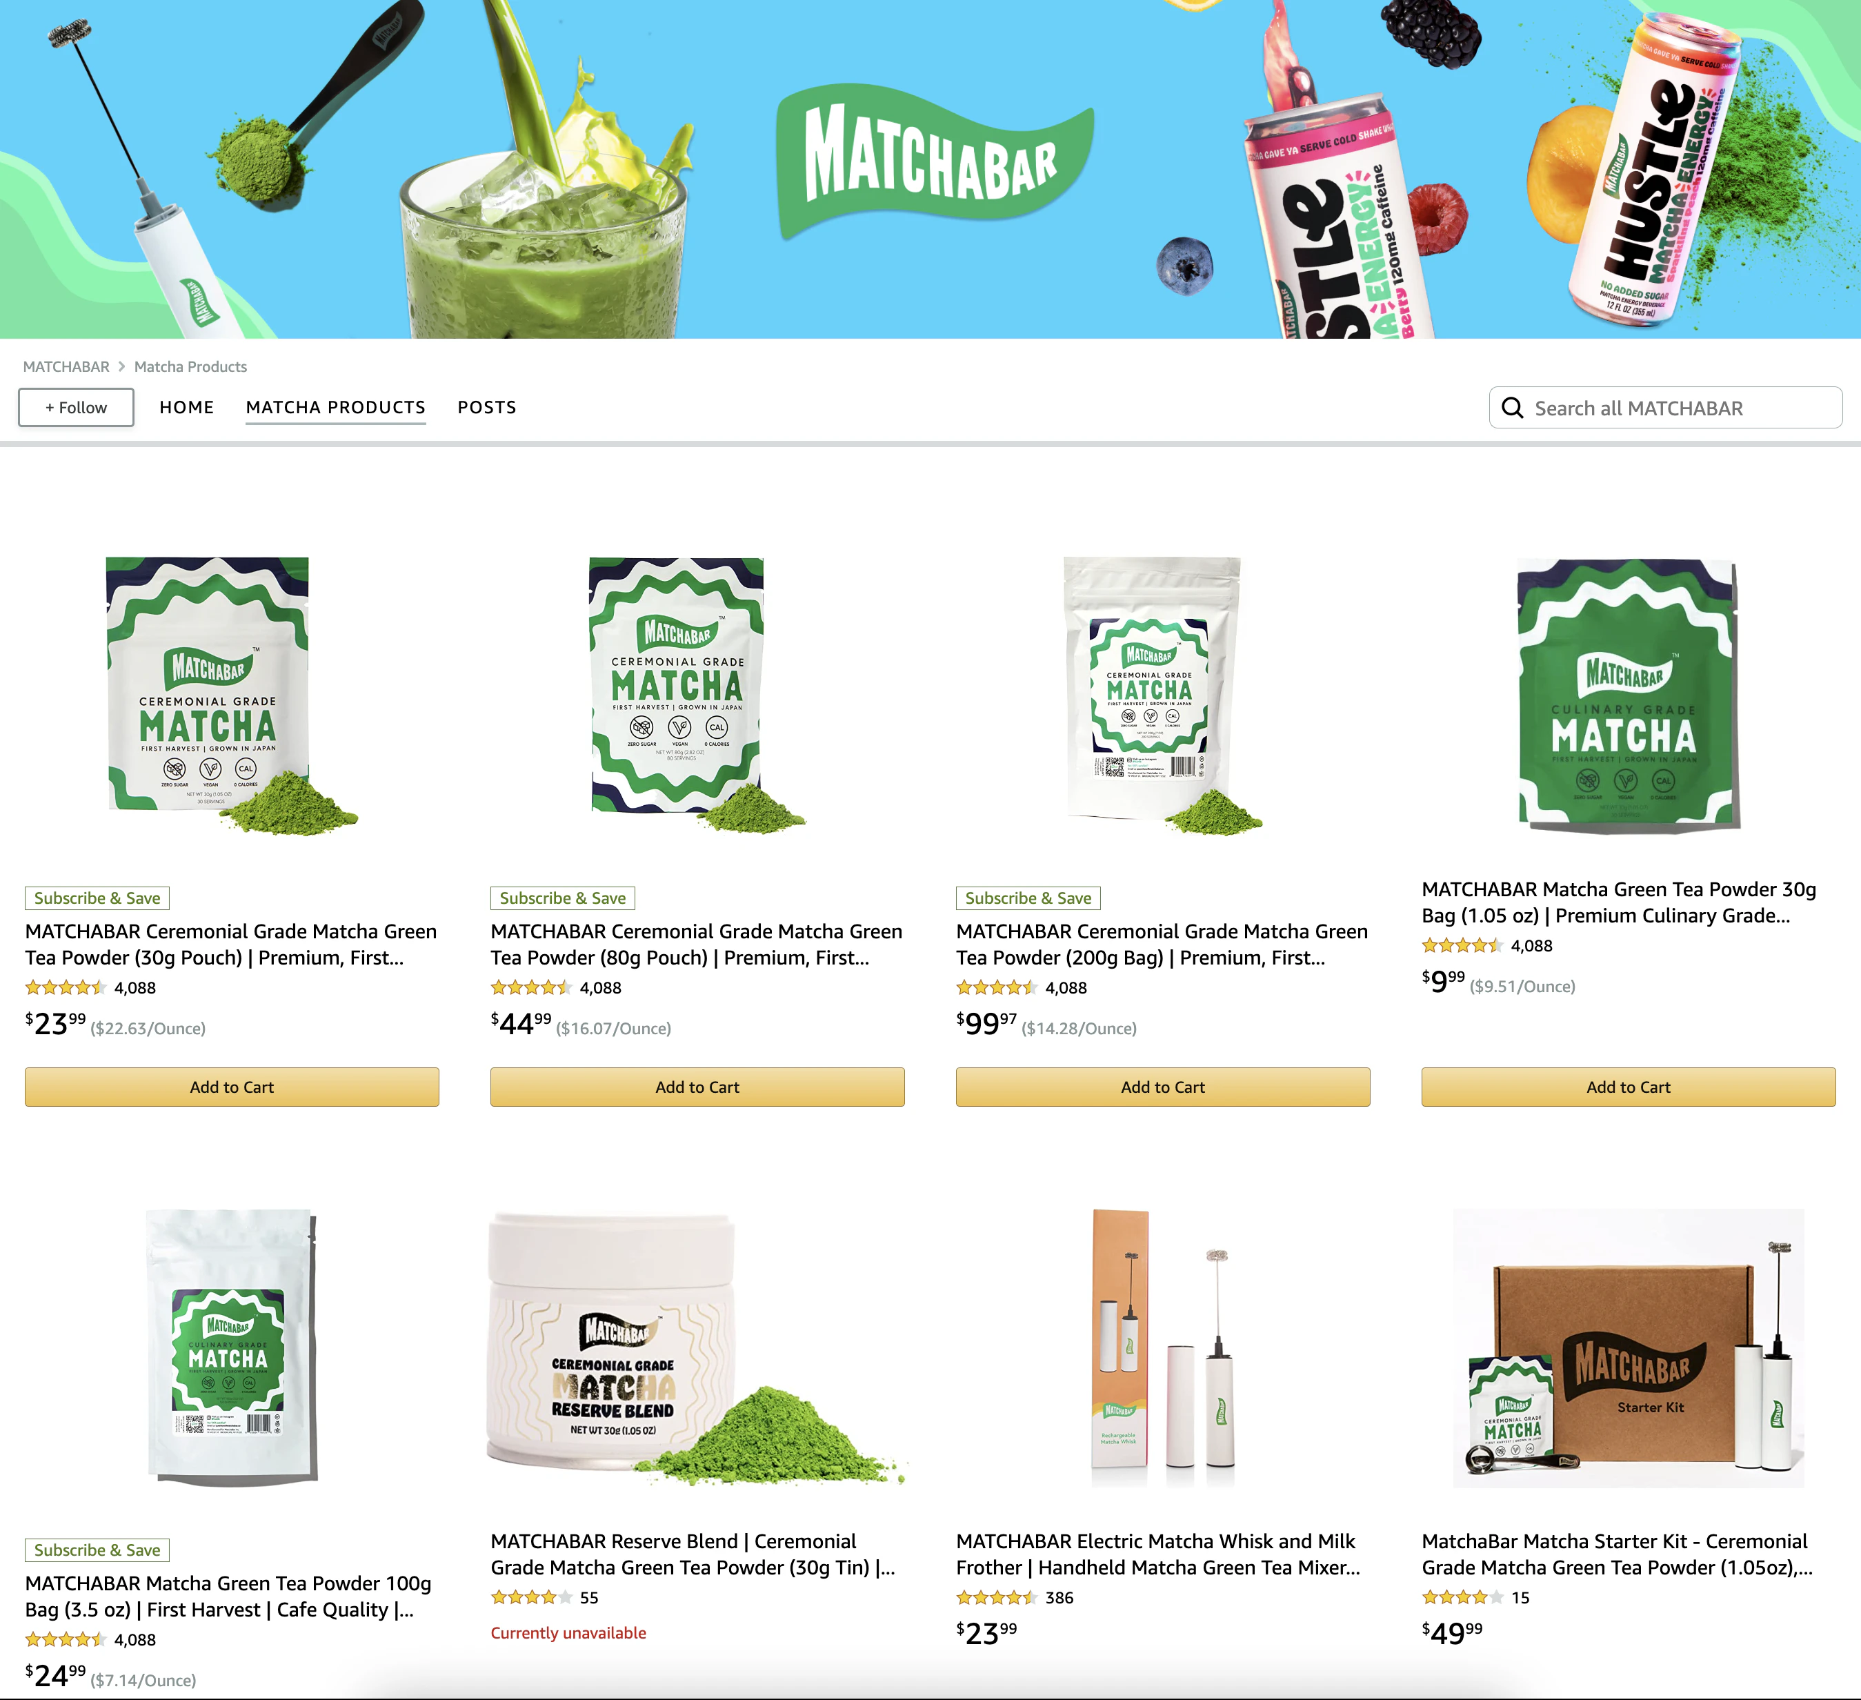
Task: Click star rating of Electric Matcha Whisk
Action: (997, 1597)
